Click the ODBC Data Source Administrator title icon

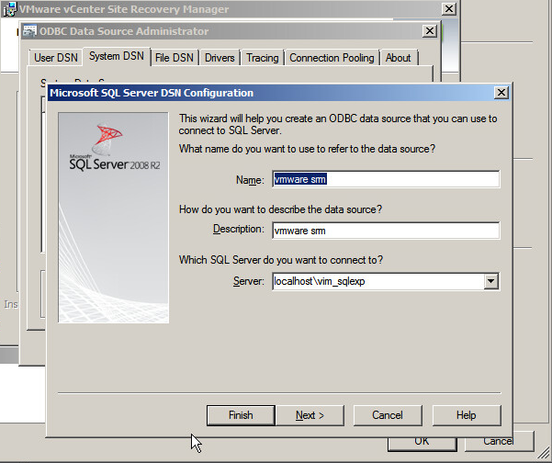(x=29, y=31)
